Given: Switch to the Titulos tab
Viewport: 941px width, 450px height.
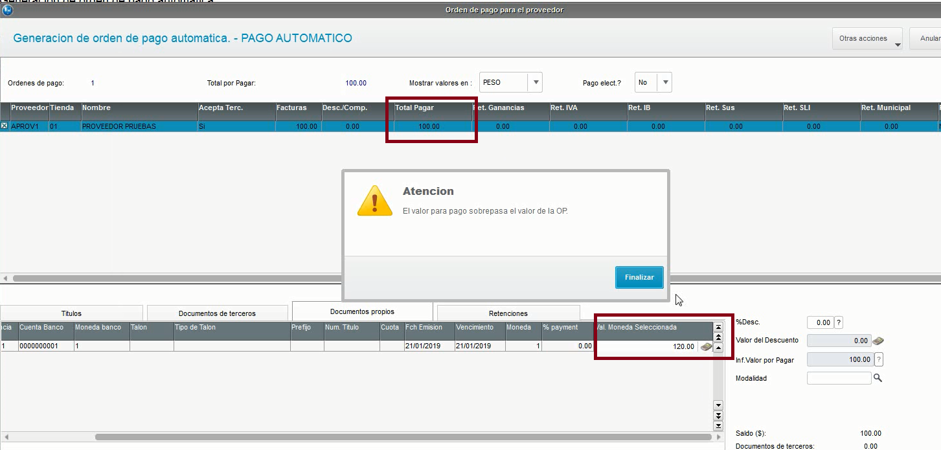Looking at the screenshot, I should [71, 313].
